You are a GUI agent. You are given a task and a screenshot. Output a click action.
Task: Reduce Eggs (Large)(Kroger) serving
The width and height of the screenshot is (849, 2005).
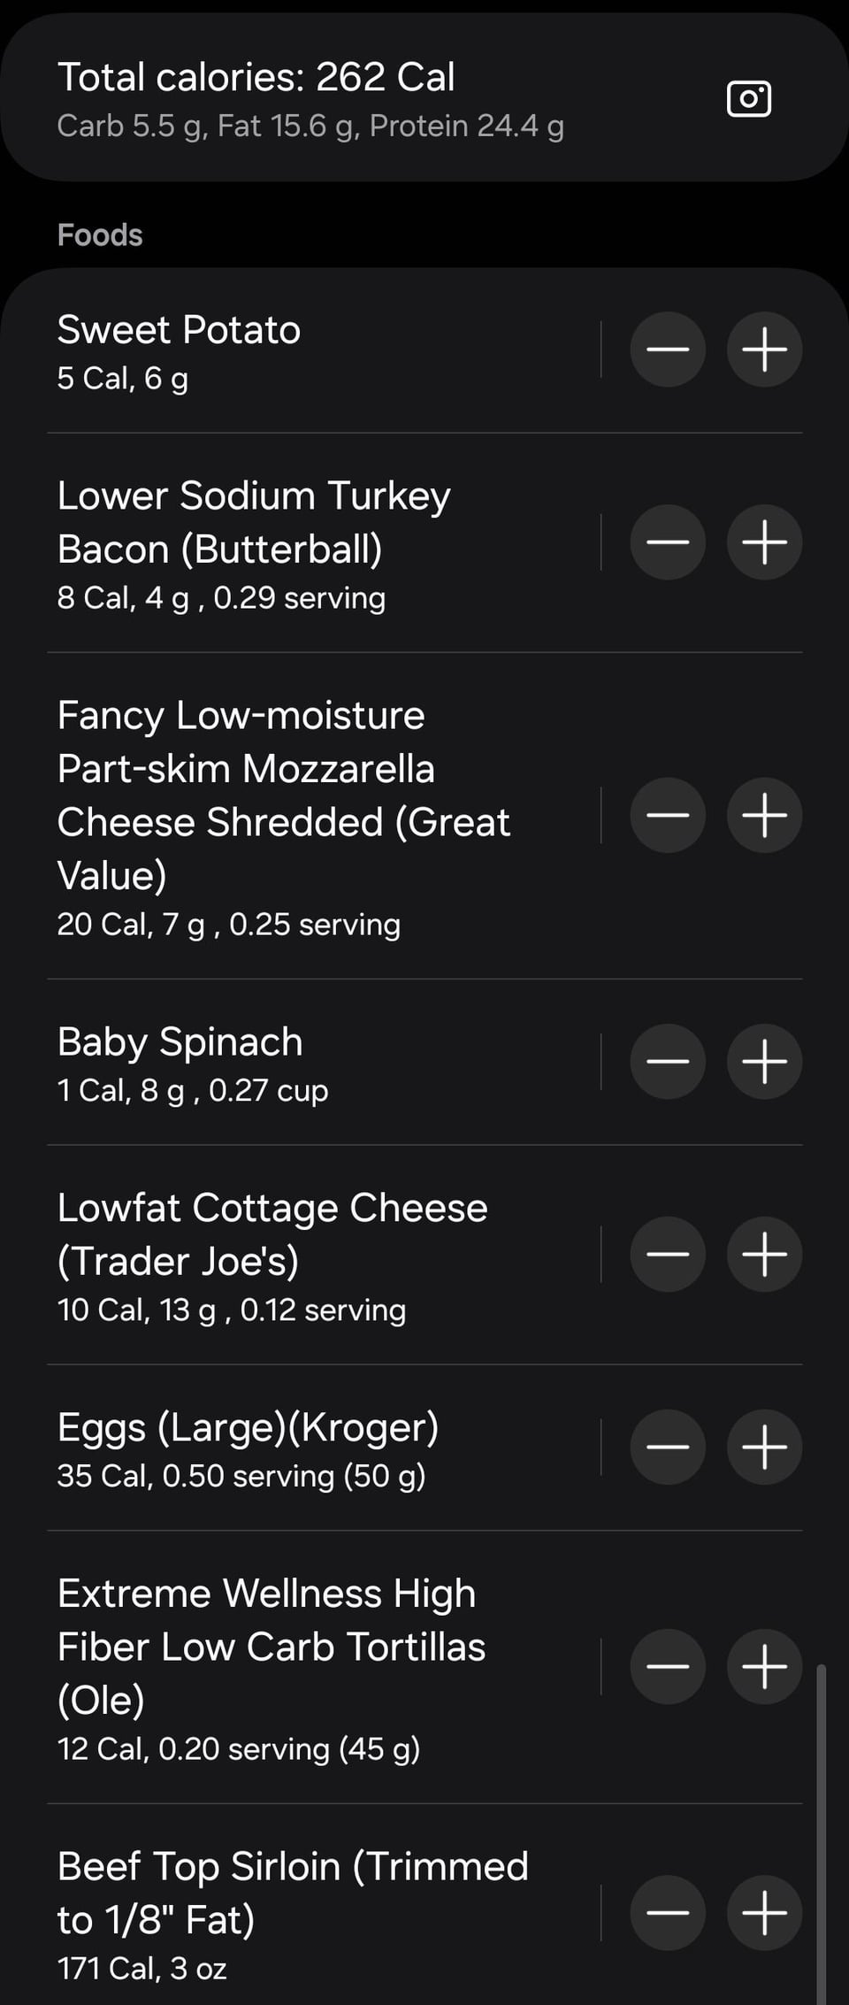tap(668, 1447)
